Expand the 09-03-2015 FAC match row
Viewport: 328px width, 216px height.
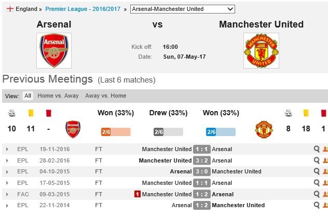click(x=7, y=195)
